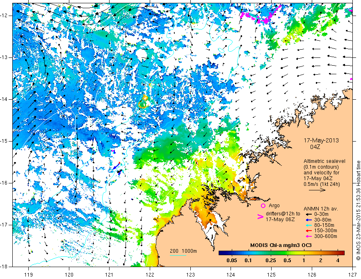Click the longitude axis label '121'
This screenshot has height=279, width=361.
(x=110, y=274)
